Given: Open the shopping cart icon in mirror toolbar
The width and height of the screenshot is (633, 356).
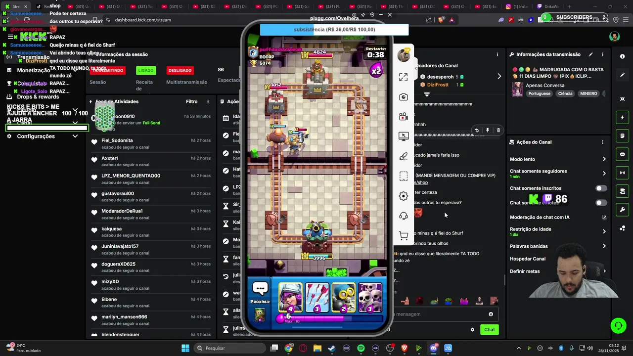Looking at the screenshot, I should tap(404, 236).
